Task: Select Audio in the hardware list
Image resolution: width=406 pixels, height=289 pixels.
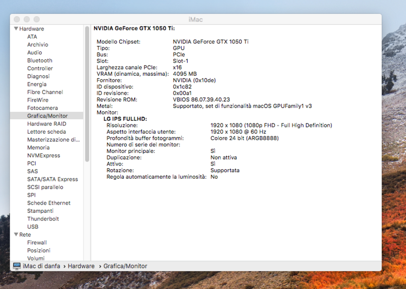Action: coord(35,52)
